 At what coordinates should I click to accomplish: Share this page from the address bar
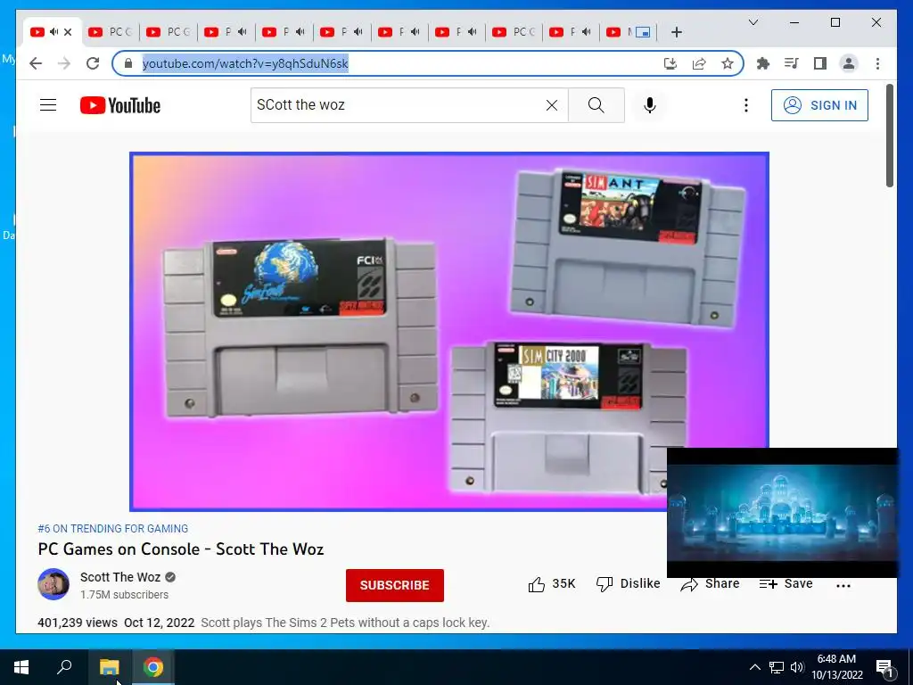click(x=699, y=63)
